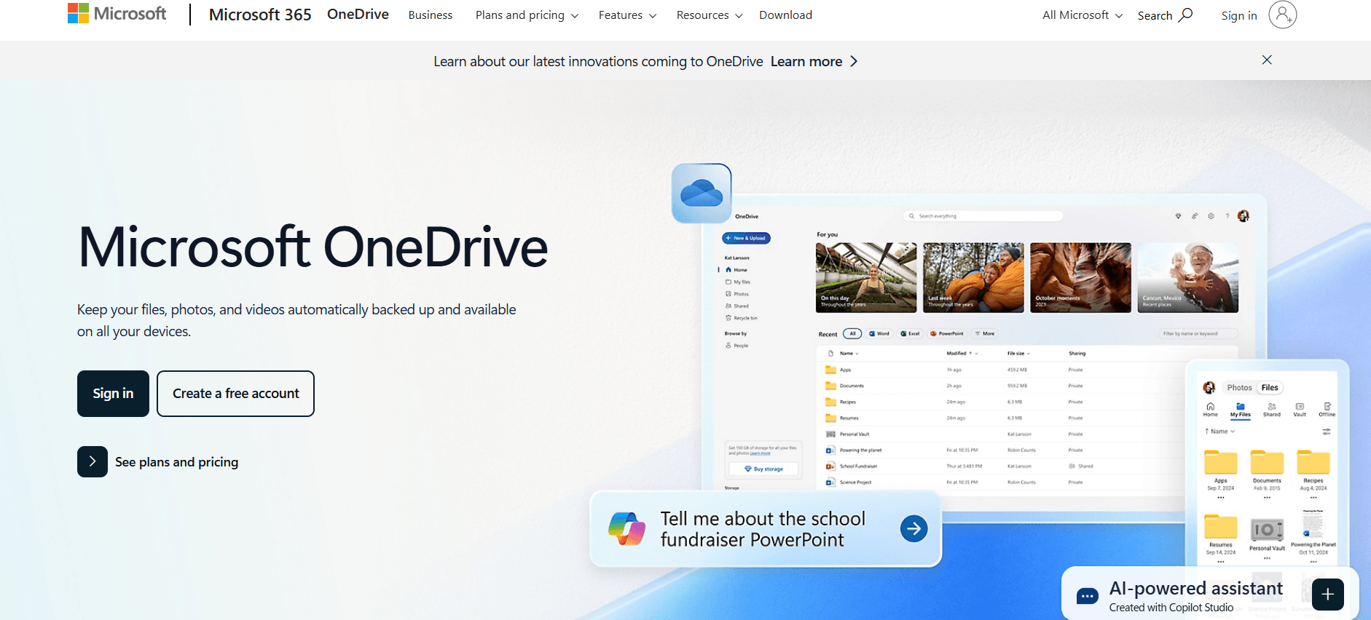1371x620 pixels.
Task: Open the Cancun, Mexico photo thumbnail
Action: (1187, 278)
